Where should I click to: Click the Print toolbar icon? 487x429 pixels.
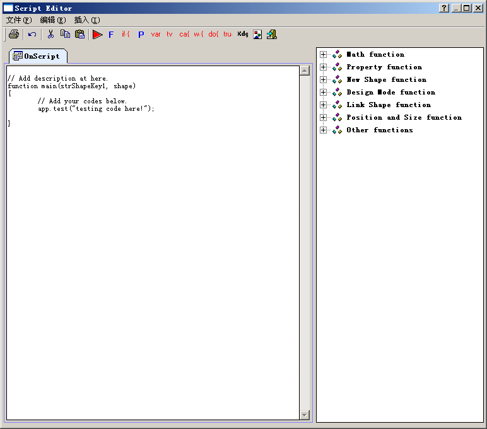[x=14, y=34]
